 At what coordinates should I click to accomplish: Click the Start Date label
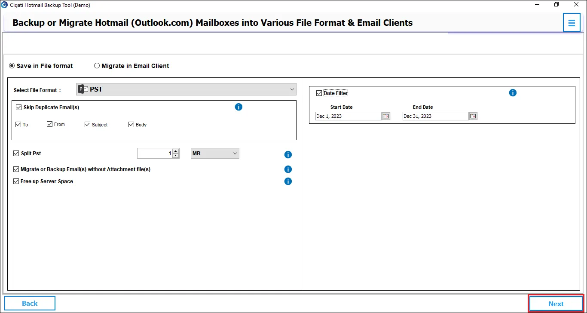(342, 107)
